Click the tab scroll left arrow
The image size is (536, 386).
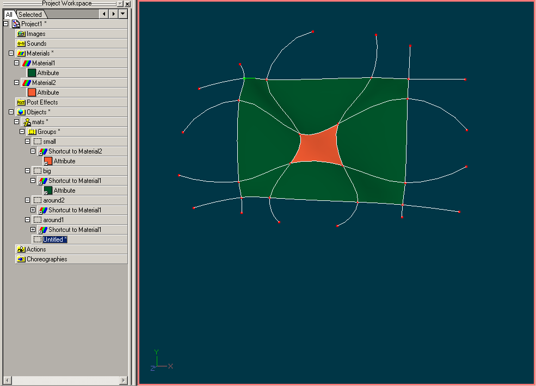104,14
